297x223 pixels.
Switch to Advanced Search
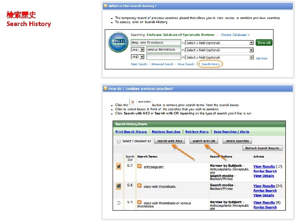pyautogui.click(x=163, y=64)
